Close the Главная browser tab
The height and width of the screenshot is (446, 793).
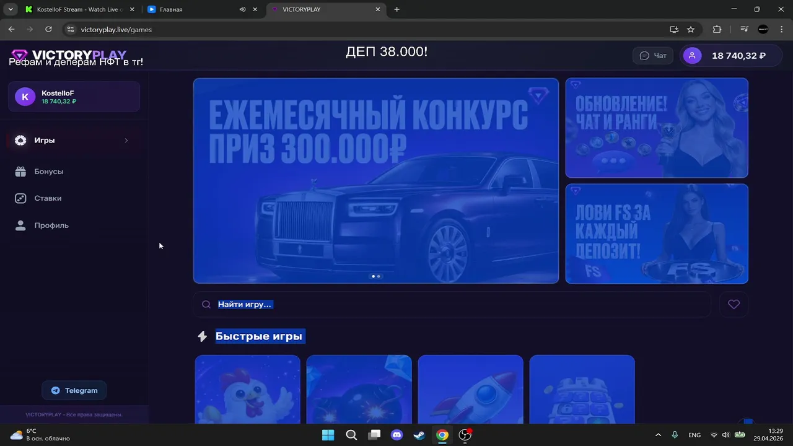pyautogui.click(x=255, y=9)
